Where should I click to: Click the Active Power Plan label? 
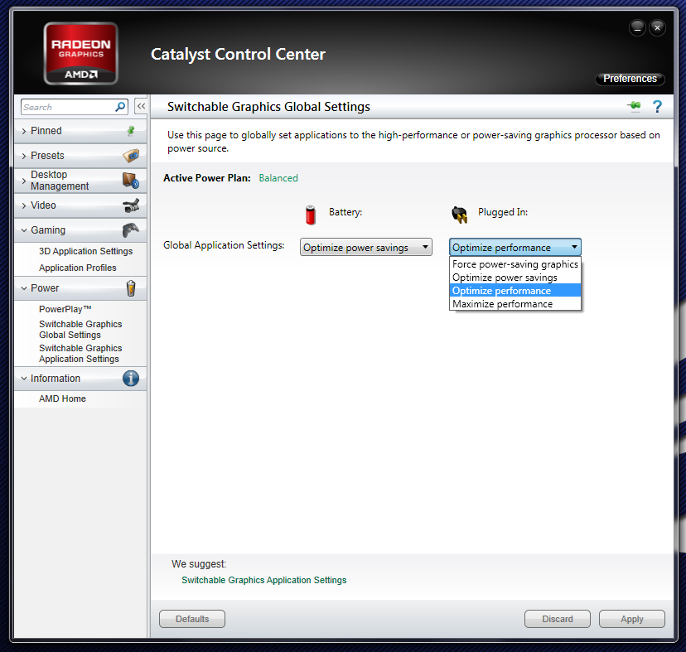pyautogui.click(x=207, y=178)
